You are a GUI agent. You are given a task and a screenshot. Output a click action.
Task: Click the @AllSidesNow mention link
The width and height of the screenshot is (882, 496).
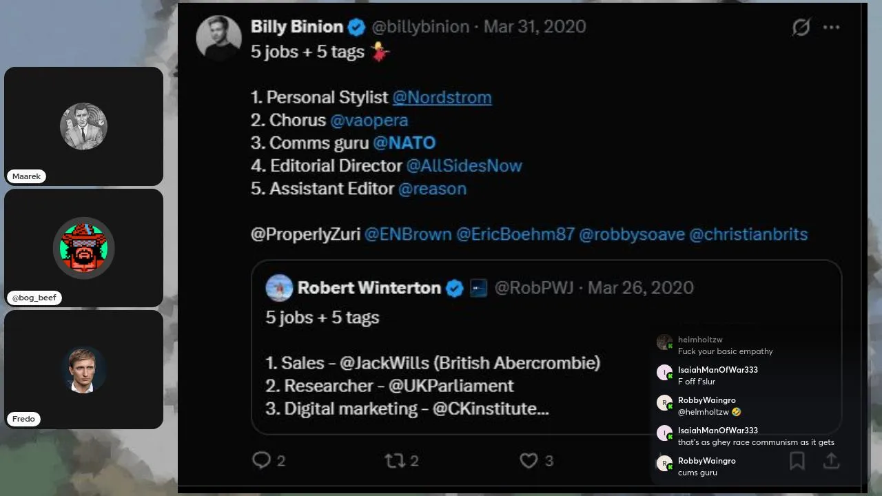[464, 166]
